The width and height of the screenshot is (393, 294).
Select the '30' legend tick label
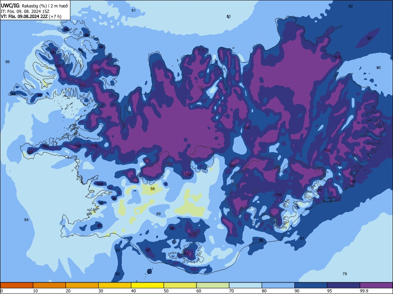pyautogui.click(x=101, y=291)
